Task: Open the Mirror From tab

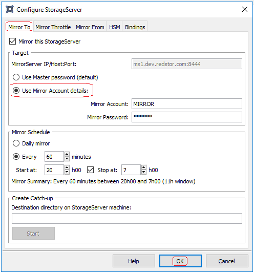Action: [90, 27]
